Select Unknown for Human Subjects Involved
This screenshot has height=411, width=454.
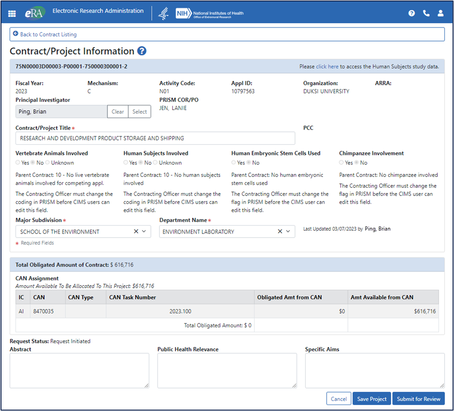point(155,163)
